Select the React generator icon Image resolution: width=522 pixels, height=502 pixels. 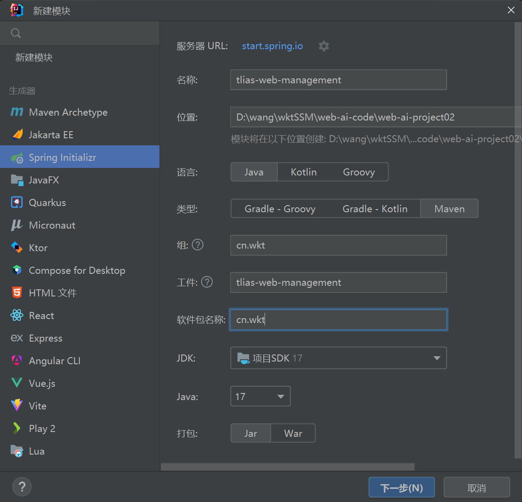(x=17, y=315)
